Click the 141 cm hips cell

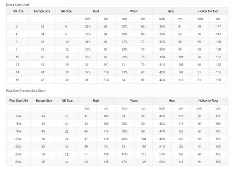[x=180, y=161]
